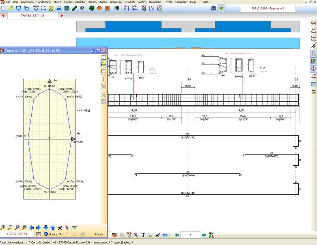Open the Armature menu
The height and width of the screenshot is (245, 317).
(116, 2)
